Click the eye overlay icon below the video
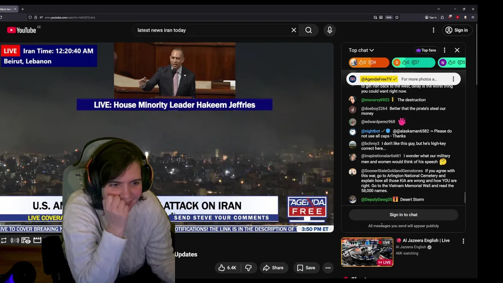This screenshot has width=503, height=283. pyautogui.click(x=26, y=240)
